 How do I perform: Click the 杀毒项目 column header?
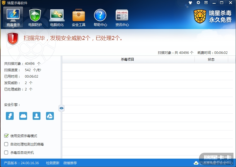click(x=127, y=59)
